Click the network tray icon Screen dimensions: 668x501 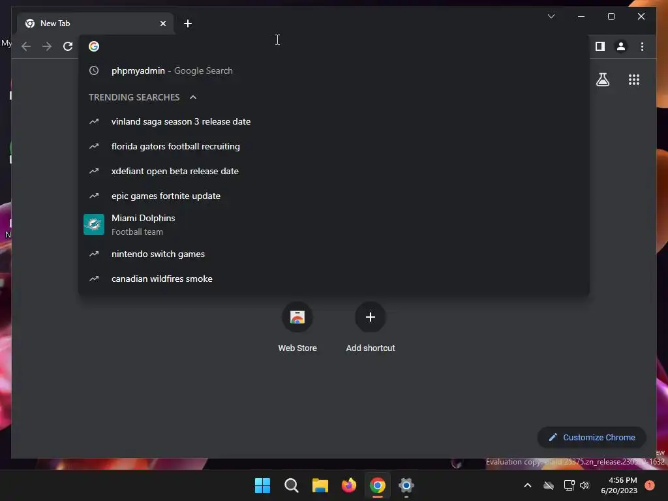point(569,485)
